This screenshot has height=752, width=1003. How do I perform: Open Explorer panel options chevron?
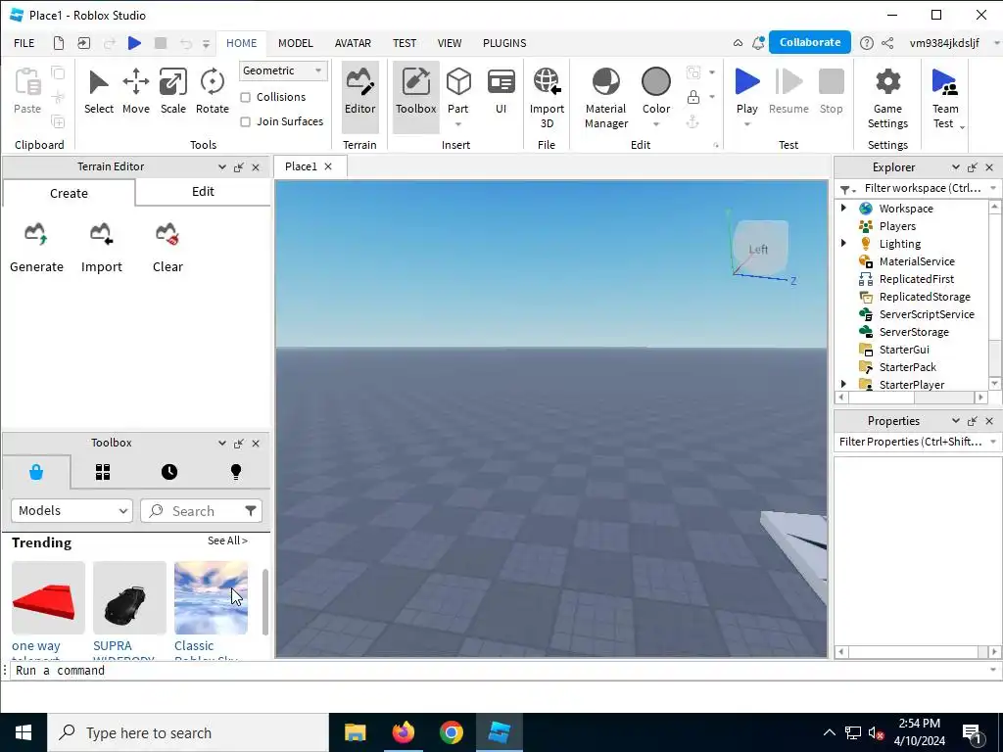click(x=955, y=166)
